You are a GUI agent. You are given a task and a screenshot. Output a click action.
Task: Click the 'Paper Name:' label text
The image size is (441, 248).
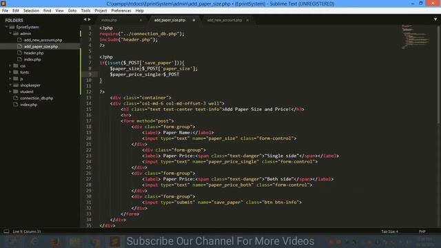pos(177,132)
